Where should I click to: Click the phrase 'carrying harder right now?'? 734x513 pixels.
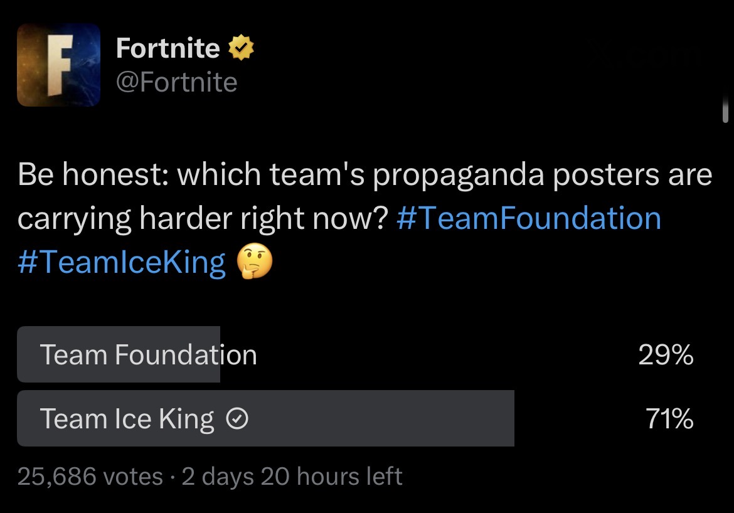(x=201, y=219)
